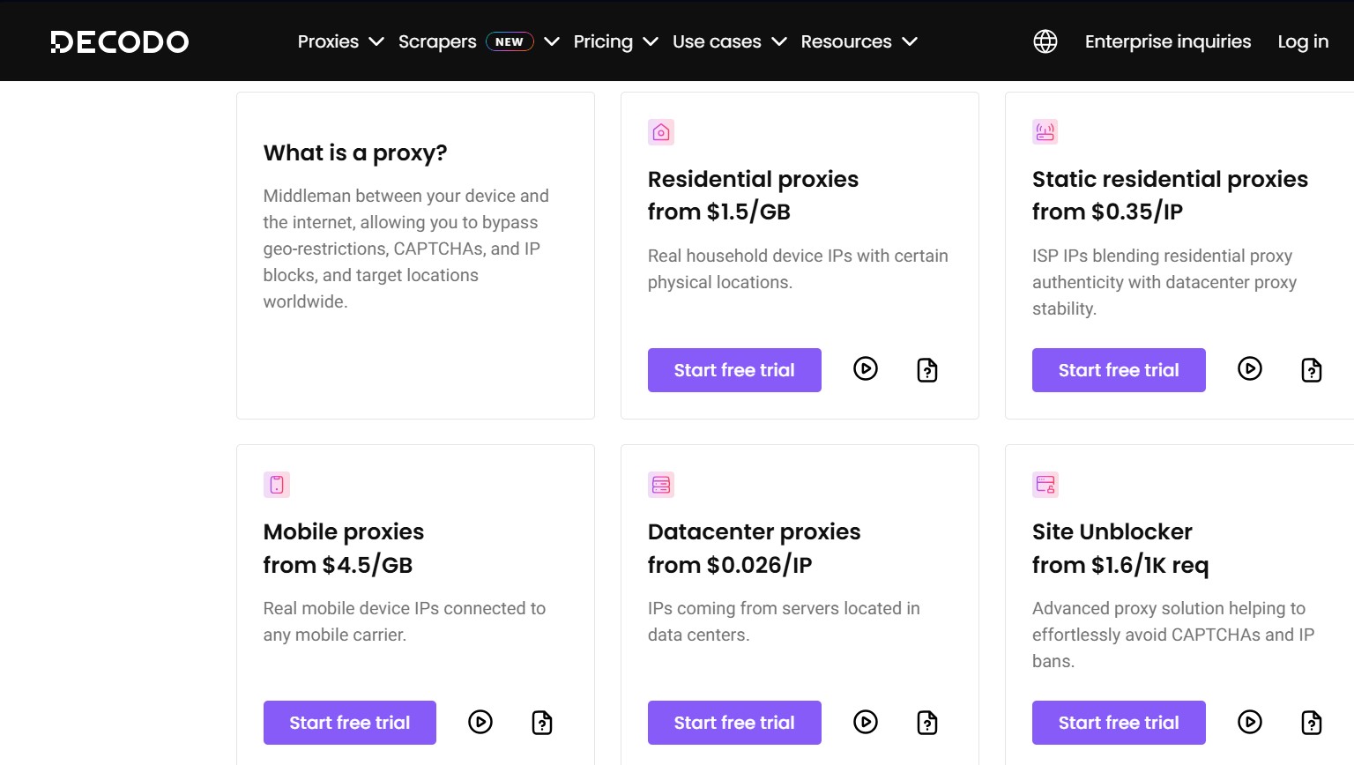
Task: Click the globe language selector icon
Action: point(1045,41)
